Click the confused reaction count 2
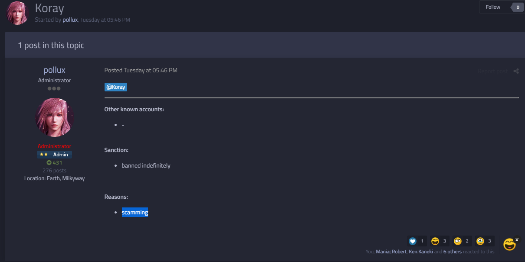The height and width of the screenshot is (262, 525). 467,241
